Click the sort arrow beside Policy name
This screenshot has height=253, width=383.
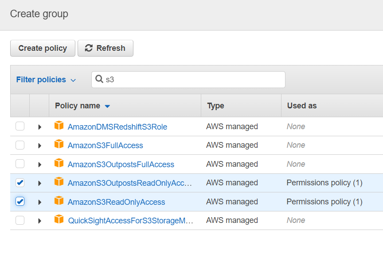point(107,106)
